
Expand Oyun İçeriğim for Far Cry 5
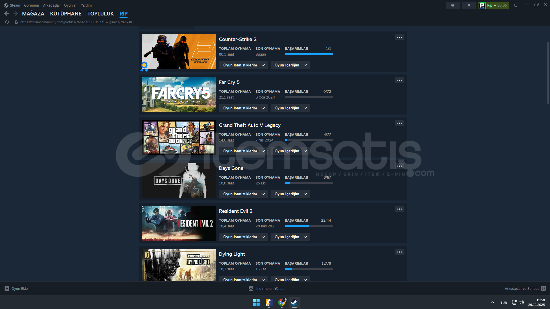(x=290, y=108)
